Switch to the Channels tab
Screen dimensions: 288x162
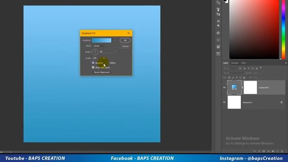(x=234, y=63)
